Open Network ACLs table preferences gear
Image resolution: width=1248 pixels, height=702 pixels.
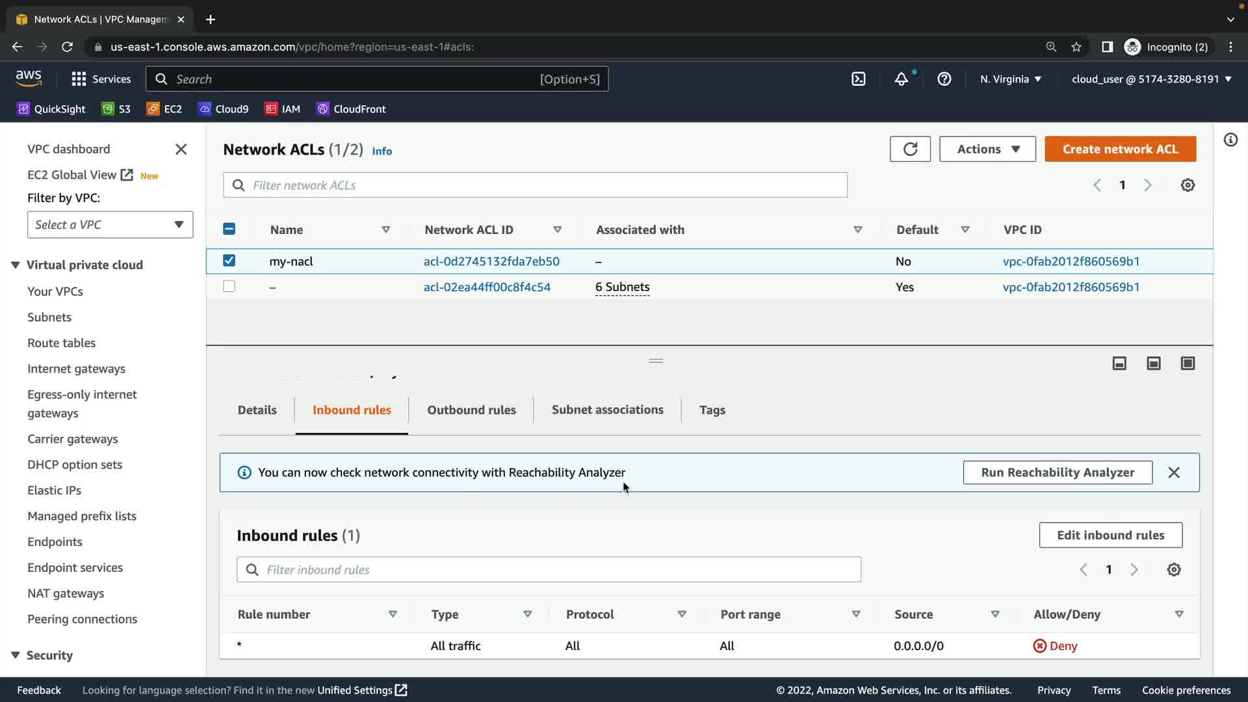click(x=1187, y=185)
